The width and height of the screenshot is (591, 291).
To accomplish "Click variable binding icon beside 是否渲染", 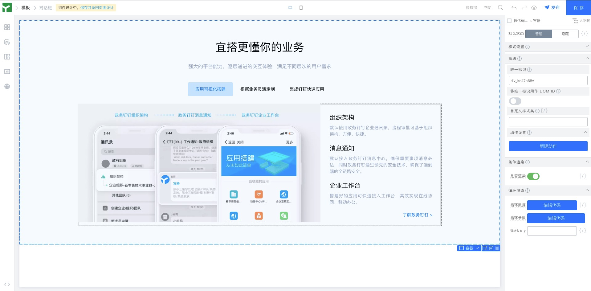I will tap(583, 176).
